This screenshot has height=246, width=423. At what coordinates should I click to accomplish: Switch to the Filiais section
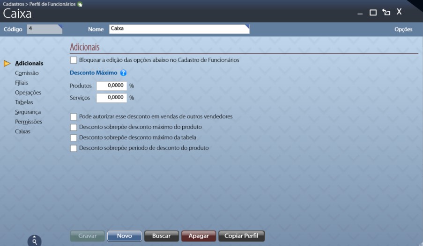[22, 83]
